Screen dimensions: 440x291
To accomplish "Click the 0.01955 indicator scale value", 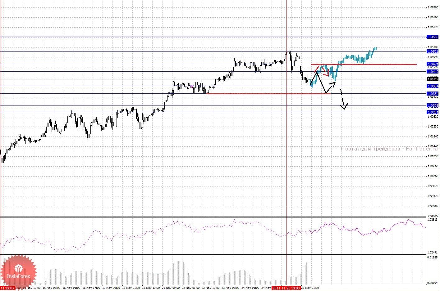I will pos(433,257).
